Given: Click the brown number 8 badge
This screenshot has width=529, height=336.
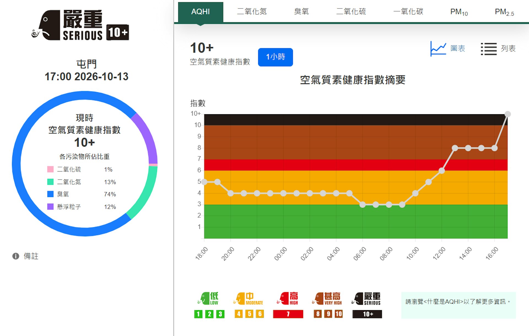Looking at the screenshot, I should click(318, 314).
